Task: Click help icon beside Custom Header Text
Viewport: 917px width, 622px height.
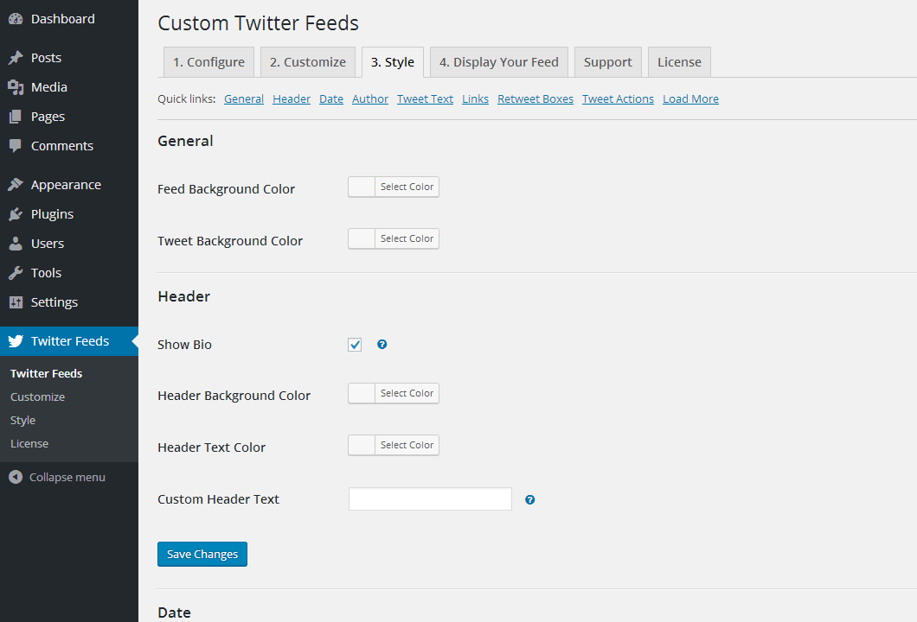Action: (530, 499)
